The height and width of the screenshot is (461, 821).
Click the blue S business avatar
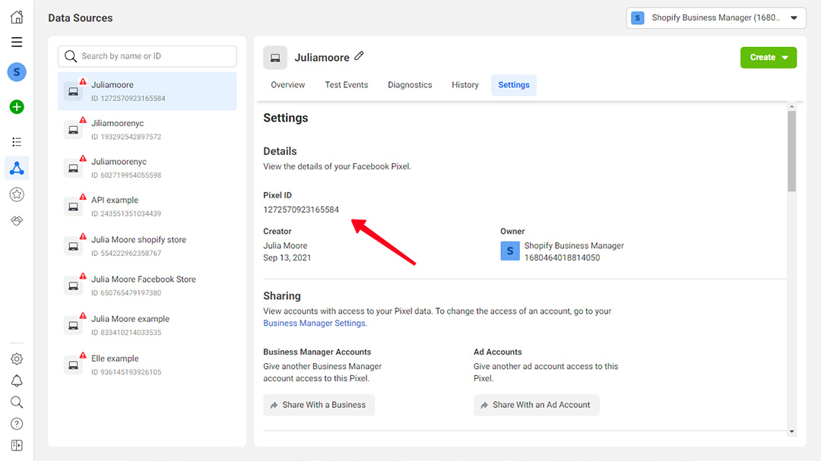point(17,72)
